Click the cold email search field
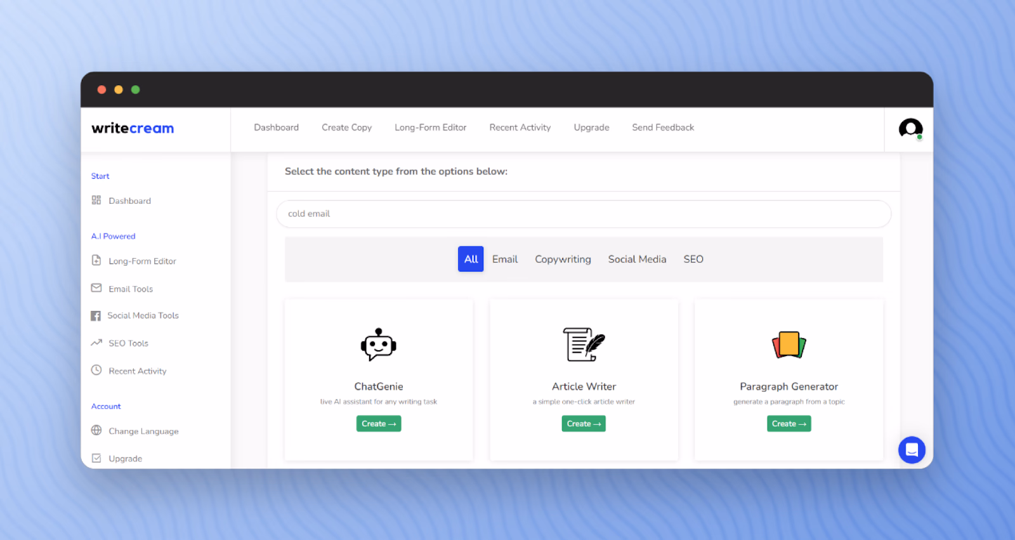Screen dimensions: 1015x540 pyautogui.click(x=584, y=214)
